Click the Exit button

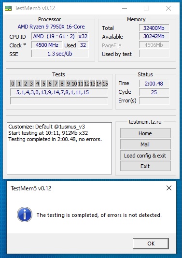click(x=145, y=166)
